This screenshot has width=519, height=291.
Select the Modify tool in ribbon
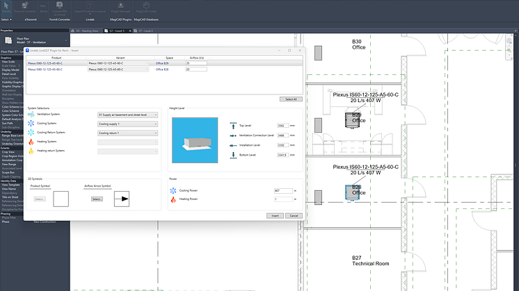coord(6,10)
